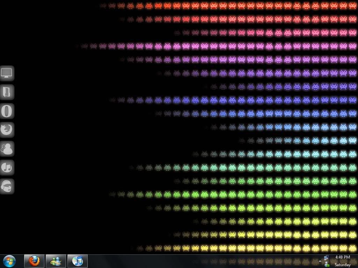Image resolution: width=358 pixels, height=268 pixels.
Task: Open Messenger from the gray sidebar dock
Action: click(7, 149)
